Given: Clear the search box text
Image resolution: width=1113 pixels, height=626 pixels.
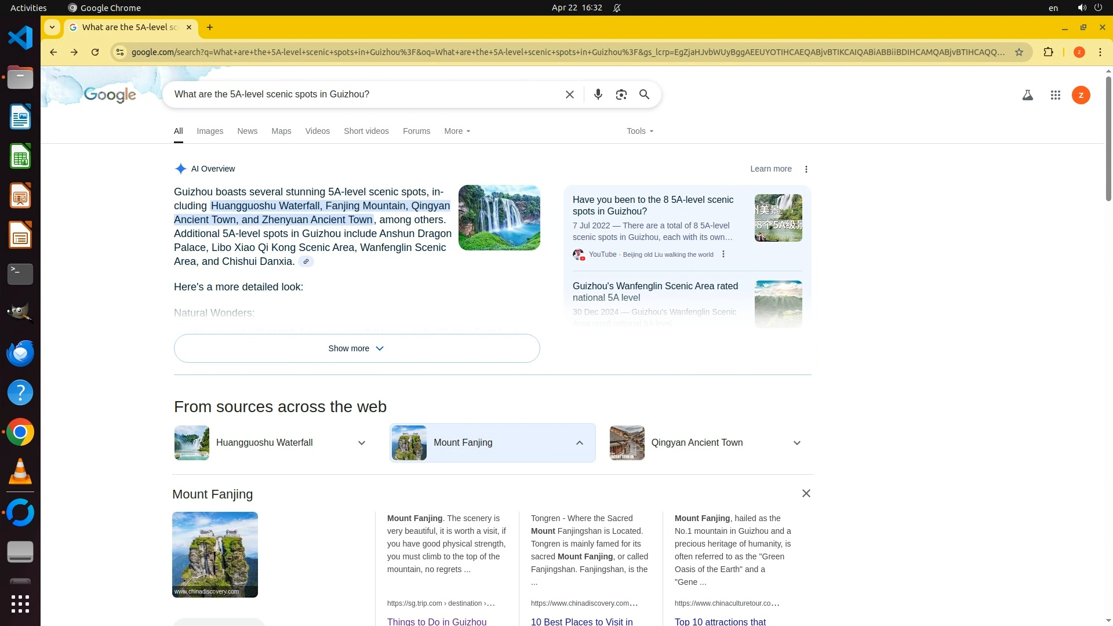Looking at the screenshot, I should pos(569,94).
